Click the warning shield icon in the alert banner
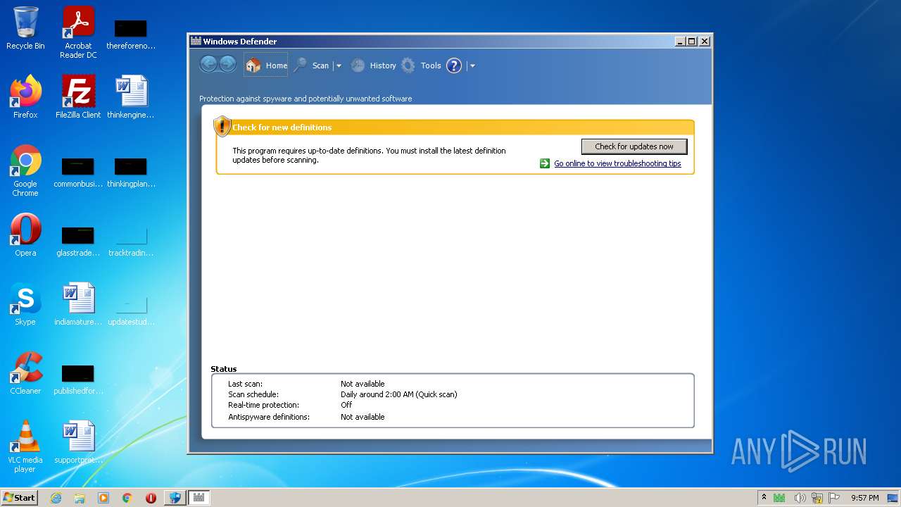Screen dimensions: 901x507 point(222,126)
